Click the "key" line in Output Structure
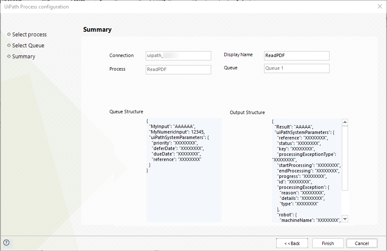 296,149
